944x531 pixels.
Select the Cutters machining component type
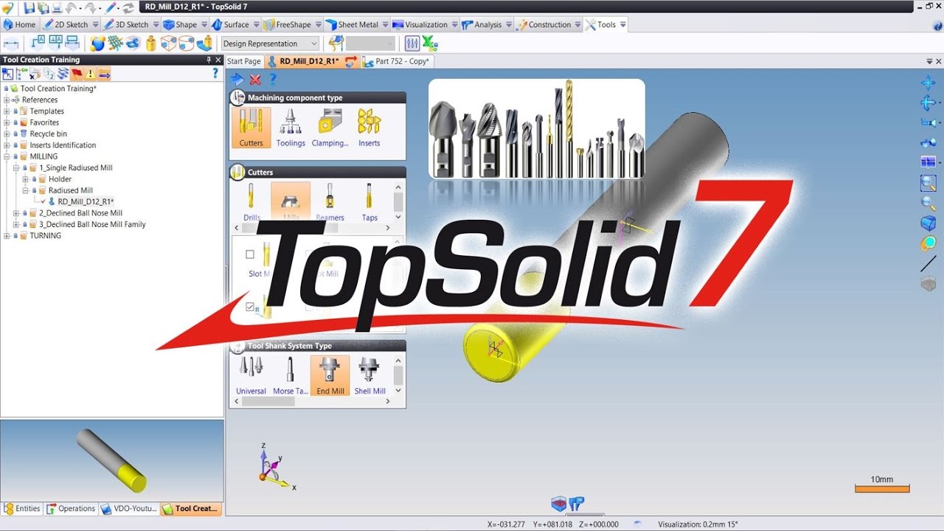point(251,128)
